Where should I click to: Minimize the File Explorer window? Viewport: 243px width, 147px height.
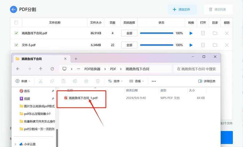[x=193, y=57]
